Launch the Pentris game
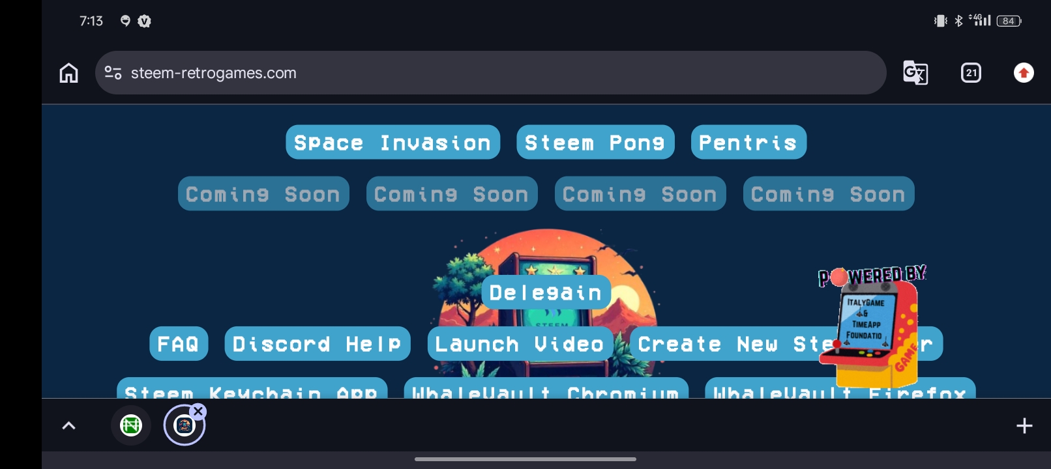 coord(748,142)
